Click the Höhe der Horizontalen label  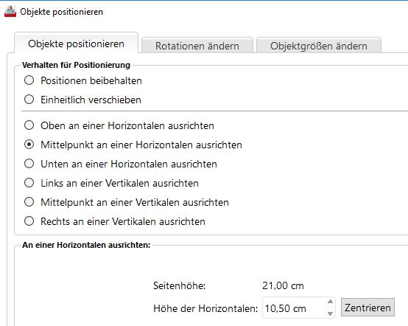[x=205, y=308]
